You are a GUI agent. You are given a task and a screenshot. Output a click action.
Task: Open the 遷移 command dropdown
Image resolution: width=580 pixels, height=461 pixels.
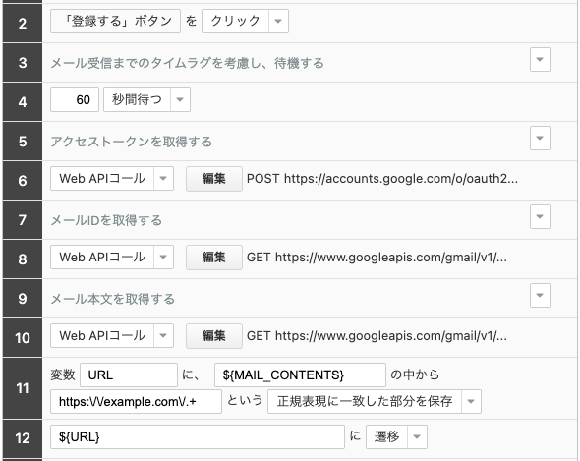[x=417, y=437]
